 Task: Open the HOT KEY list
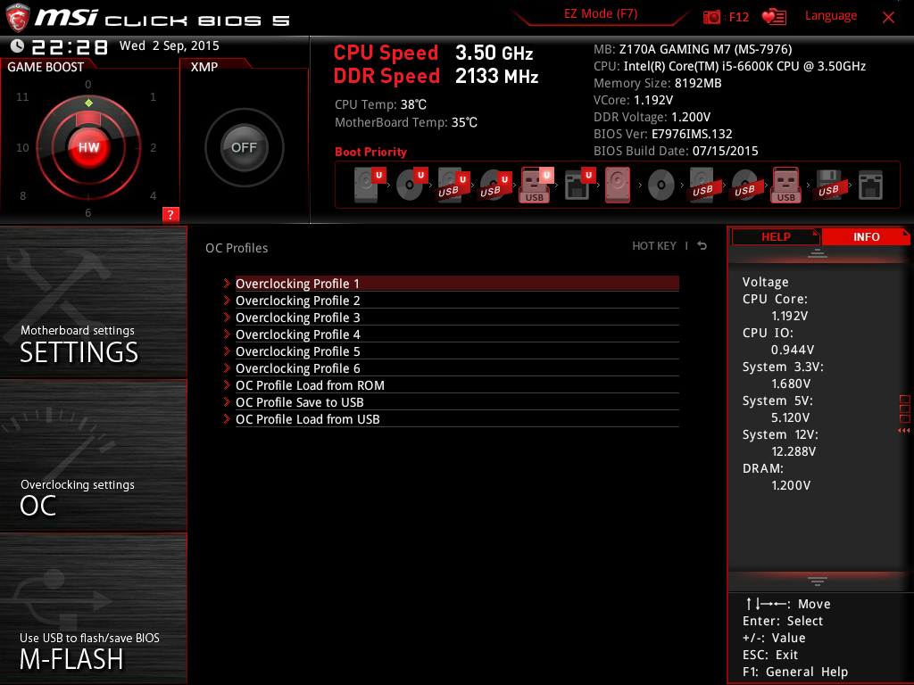(654, 246)
